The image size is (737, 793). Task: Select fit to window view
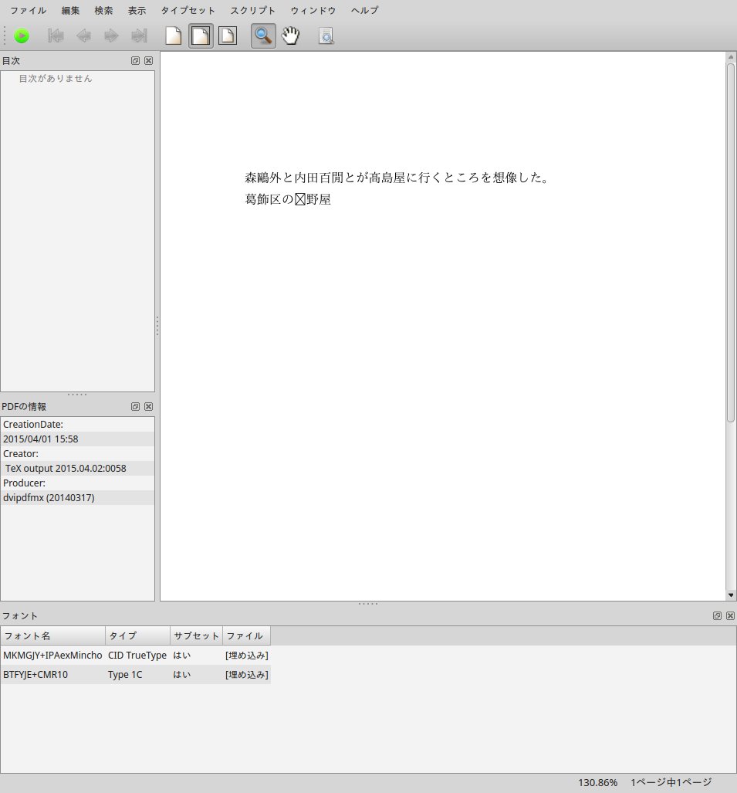(x=228, y=36)
